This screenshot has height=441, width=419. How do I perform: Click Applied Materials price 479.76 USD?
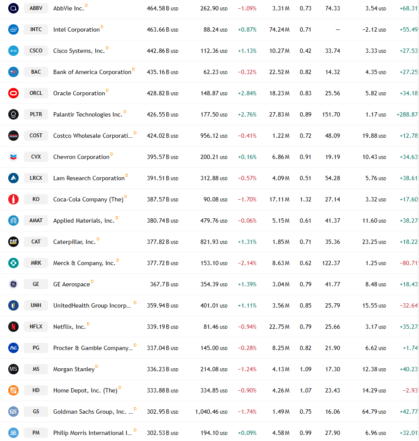pos(214,220)
